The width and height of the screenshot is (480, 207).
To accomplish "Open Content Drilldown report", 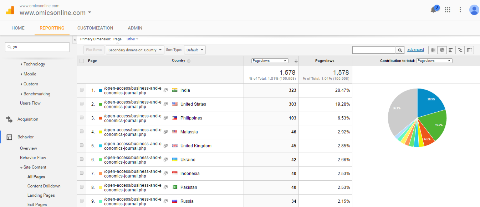I will pyautogui.click(x=44, y=186).
